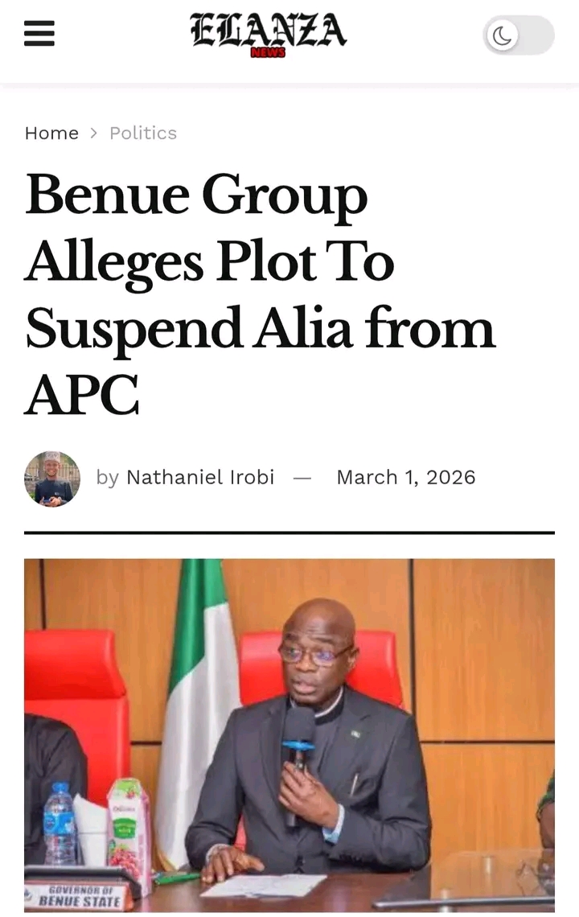Open the Politics category breadcrumb
The height and width of the screenshot is (917, 579).
pyautogui.click(x=143, y=133)
